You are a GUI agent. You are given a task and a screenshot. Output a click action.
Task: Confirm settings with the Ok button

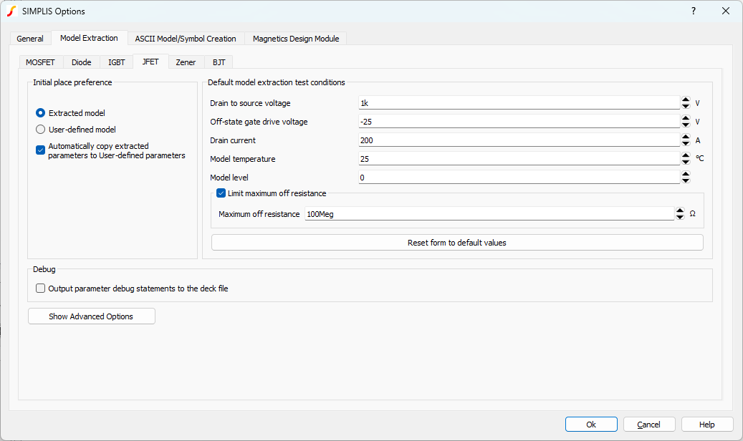pos(590,425)
